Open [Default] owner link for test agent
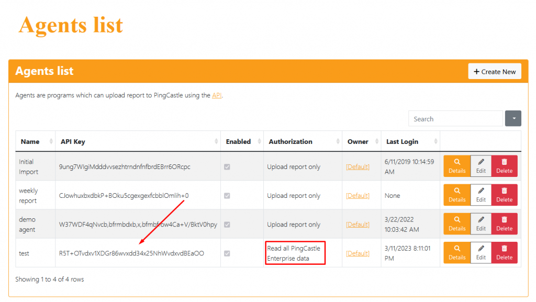 point(358,253)
